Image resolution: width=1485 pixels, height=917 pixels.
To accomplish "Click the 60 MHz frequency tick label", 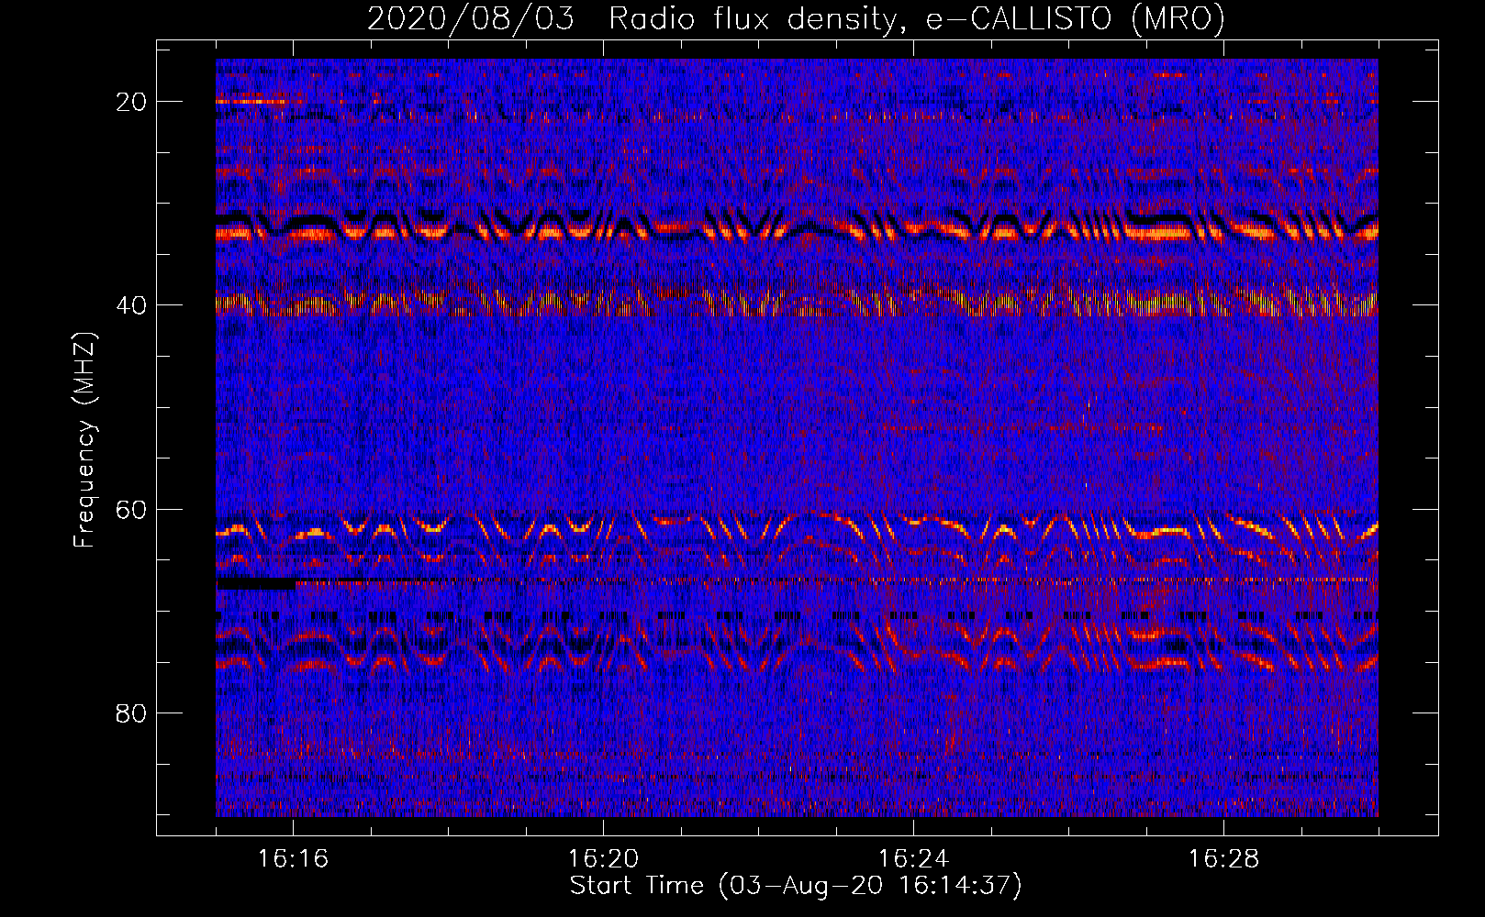I will [x=131, y=509].
